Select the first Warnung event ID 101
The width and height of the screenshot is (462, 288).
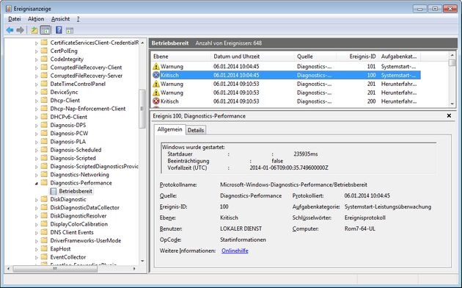pyautogui.click(x=286, y=66)
